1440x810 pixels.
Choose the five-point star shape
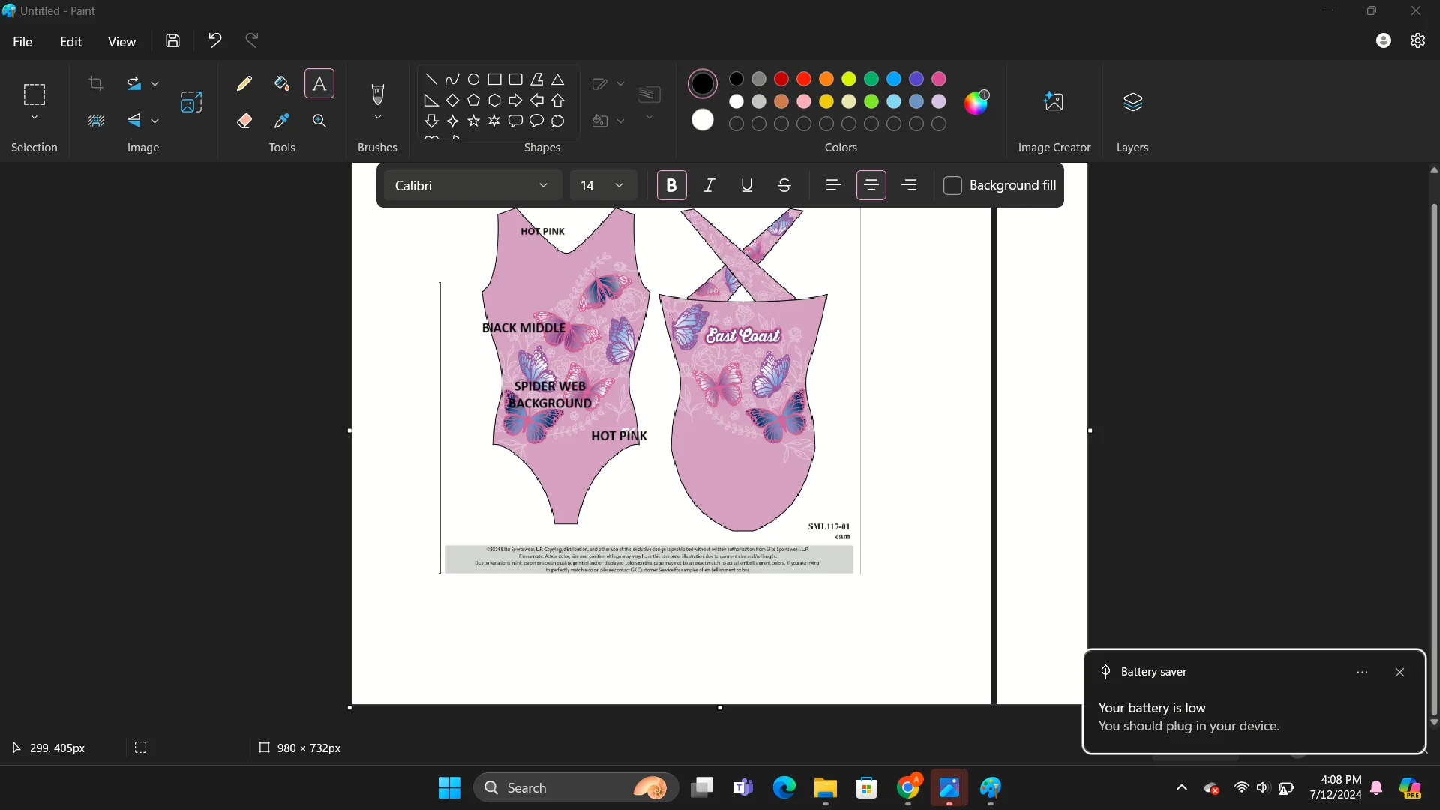tap(473, 121)
